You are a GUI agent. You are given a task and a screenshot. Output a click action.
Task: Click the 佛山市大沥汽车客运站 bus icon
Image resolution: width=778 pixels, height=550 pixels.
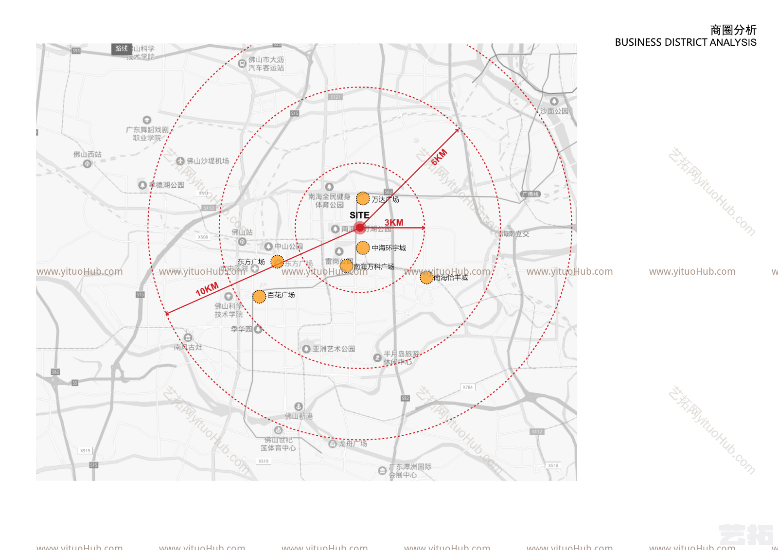(242, 64)
